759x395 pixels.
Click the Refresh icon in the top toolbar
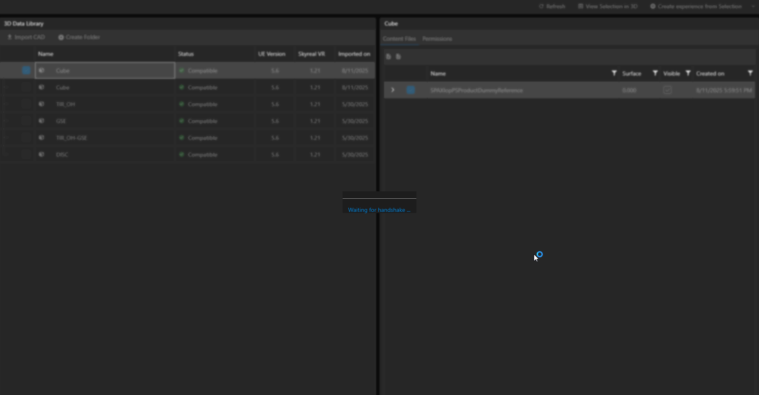tap(541, 6)
